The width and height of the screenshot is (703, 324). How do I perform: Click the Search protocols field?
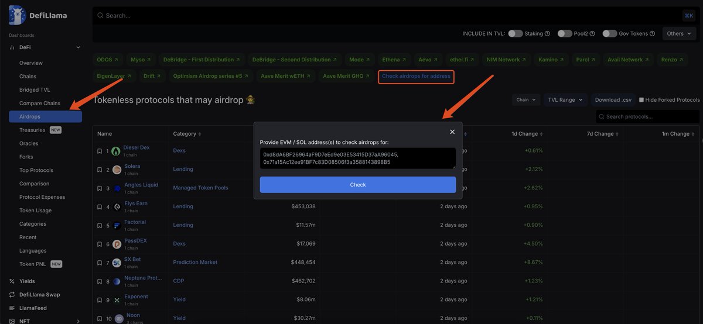coord(647,116)
